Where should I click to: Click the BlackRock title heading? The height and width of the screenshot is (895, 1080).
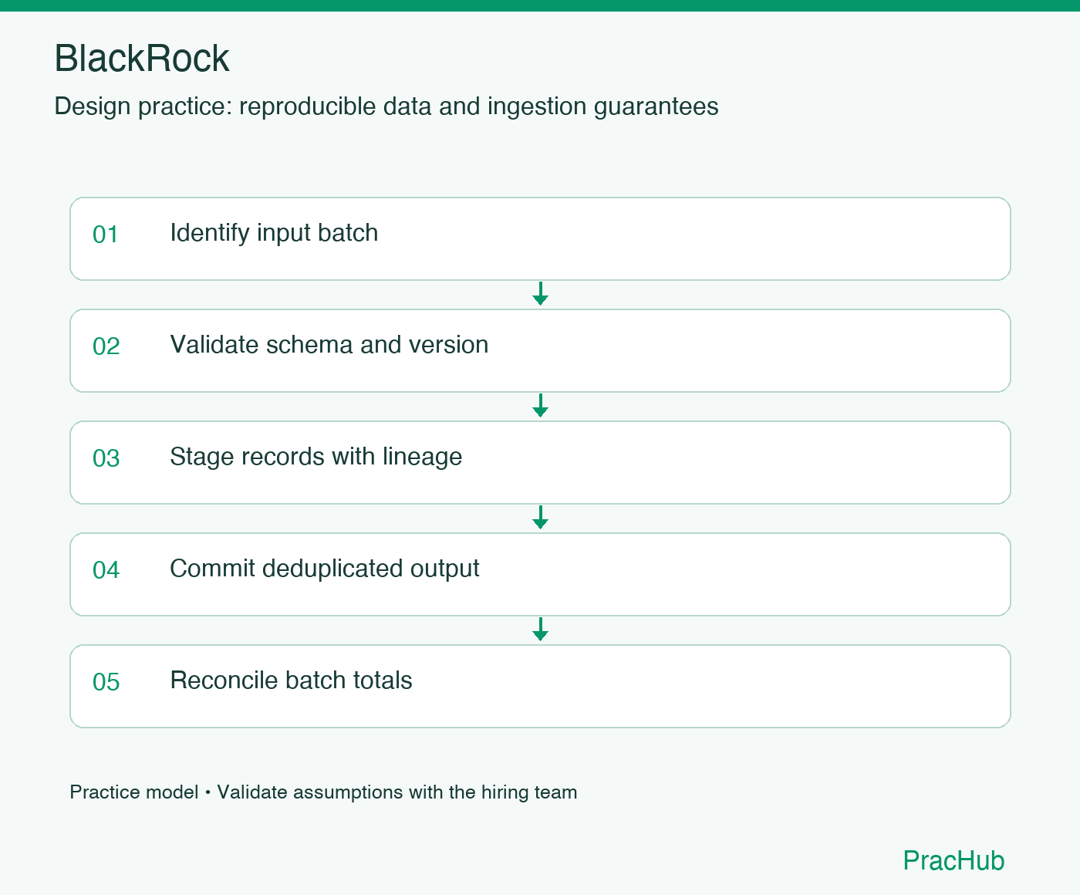click(142, 59)
